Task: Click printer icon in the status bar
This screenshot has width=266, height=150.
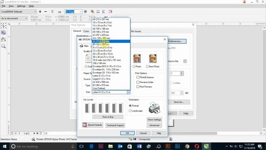Action: (x=33, y=139)
